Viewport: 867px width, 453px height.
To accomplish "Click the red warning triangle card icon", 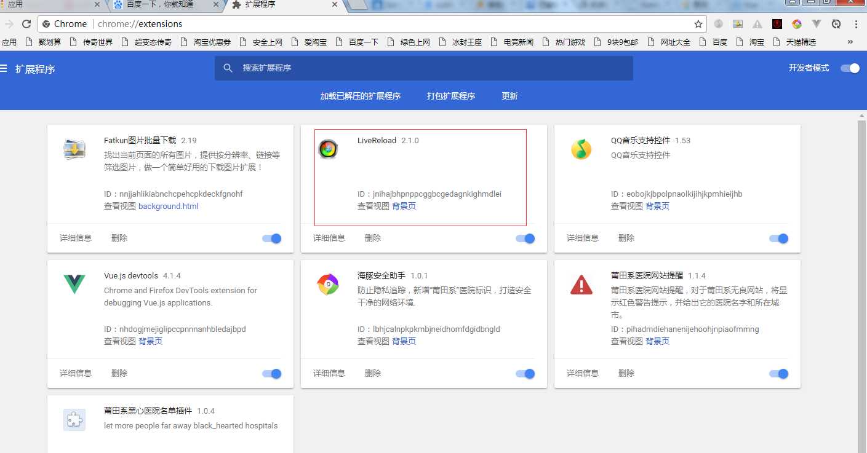I will coord(581,285).
